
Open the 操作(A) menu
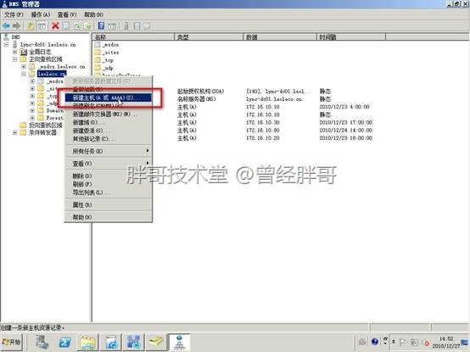click(x=40, y=14)
